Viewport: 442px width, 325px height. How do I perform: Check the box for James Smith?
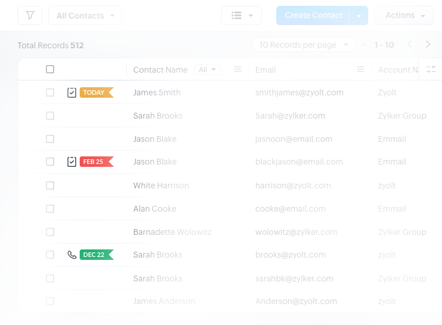pyautogui.click(x=50, y=92)
